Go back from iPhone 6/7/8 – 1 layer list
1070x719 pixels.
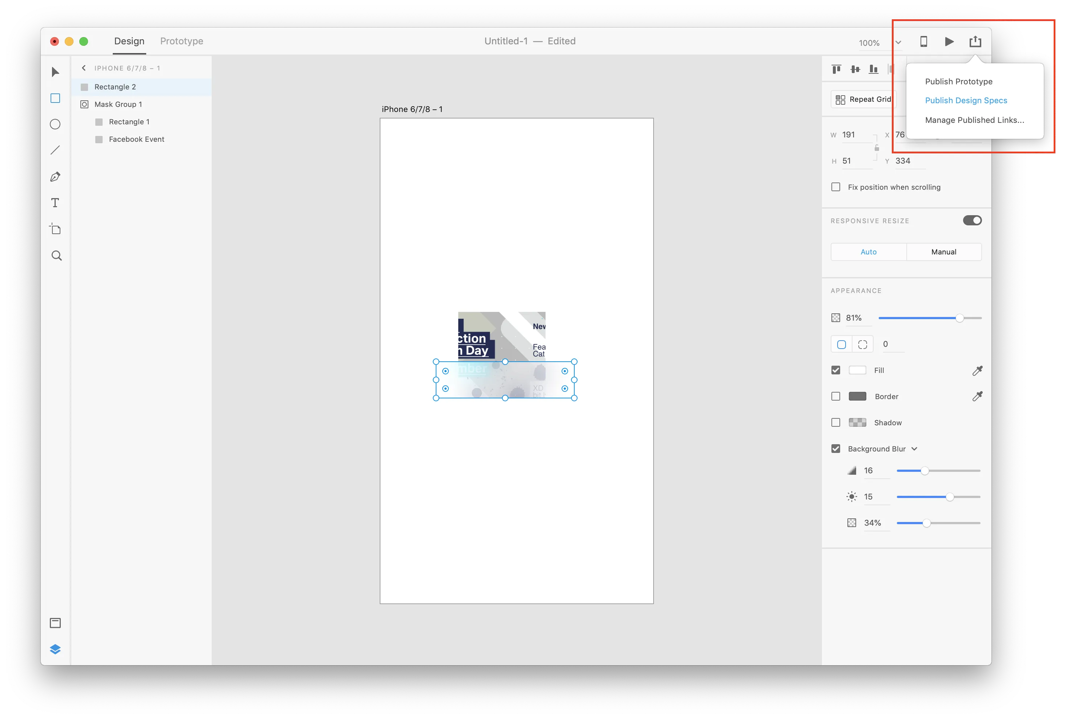(84, 68)
